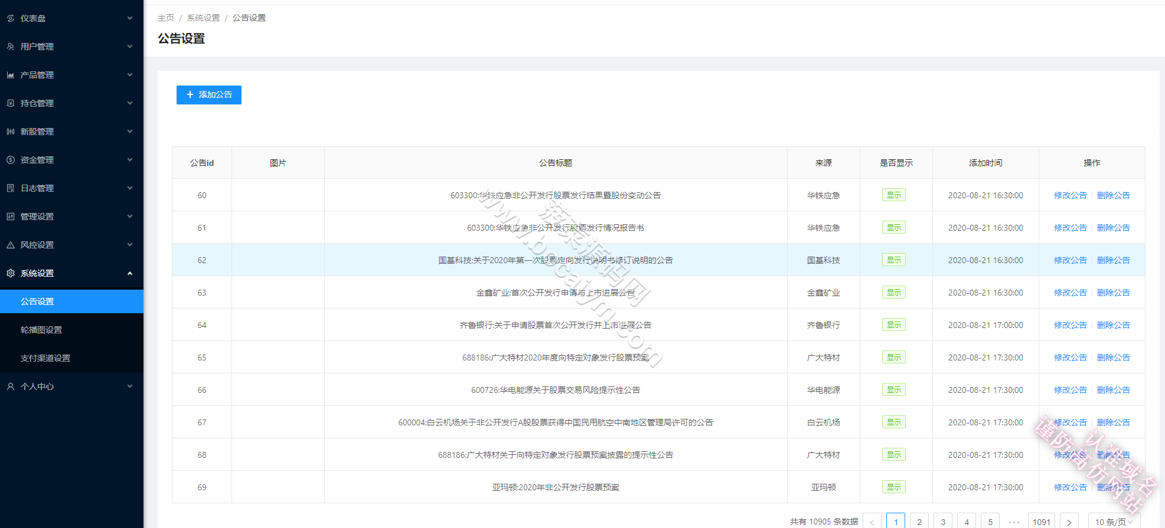Expand the 风控设置 menu chevron
This screenshot has height=528, width=1165.
[130, 245]
